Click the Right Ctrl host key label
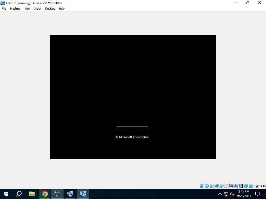Screen dimensions: 266x199 point(260,186)
